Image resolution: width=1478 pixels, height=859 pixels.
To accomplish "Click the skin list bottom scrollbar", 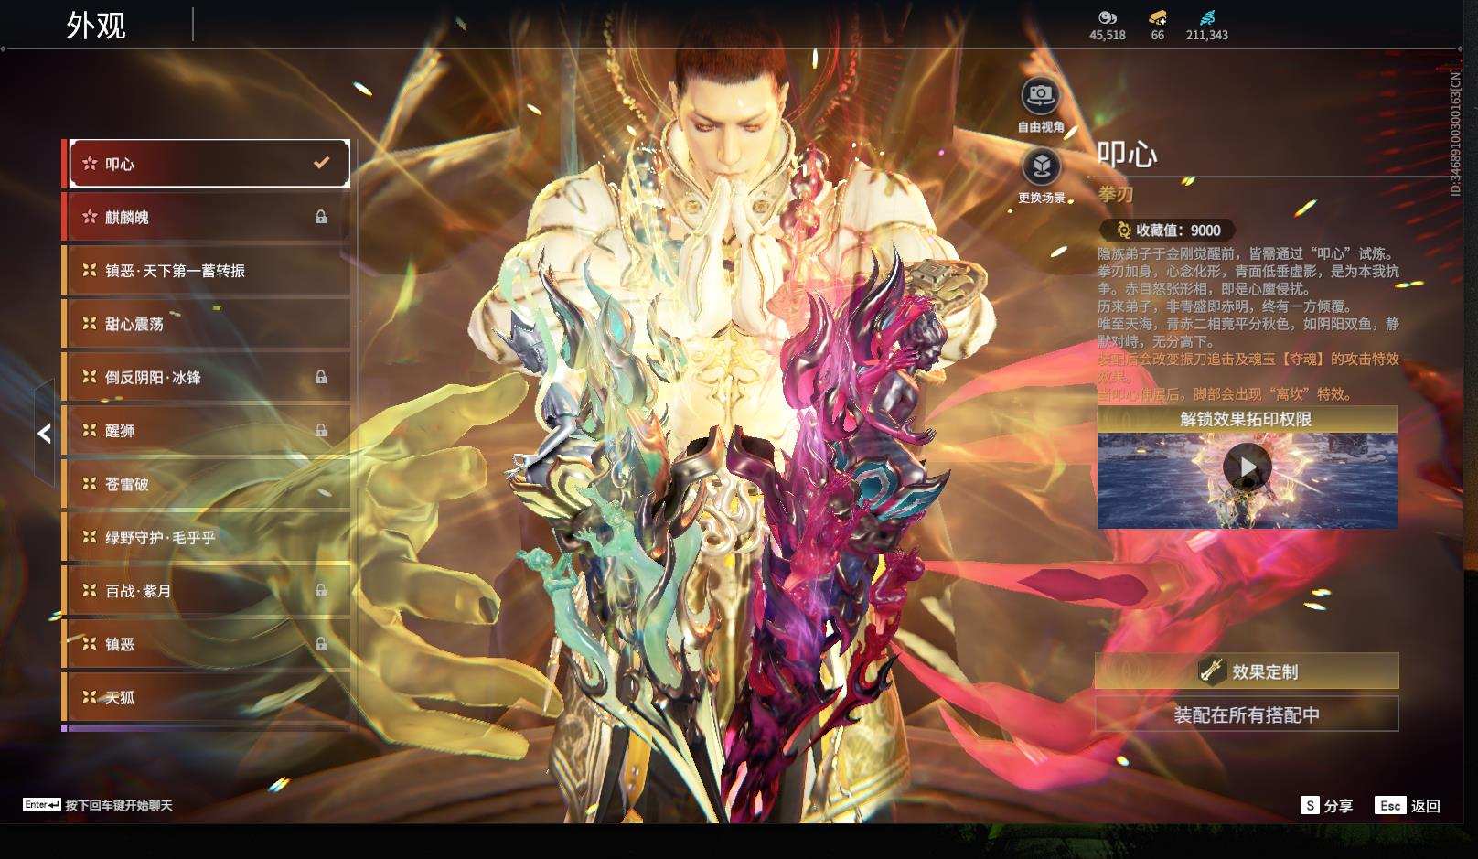I will (x=206, y=728).
